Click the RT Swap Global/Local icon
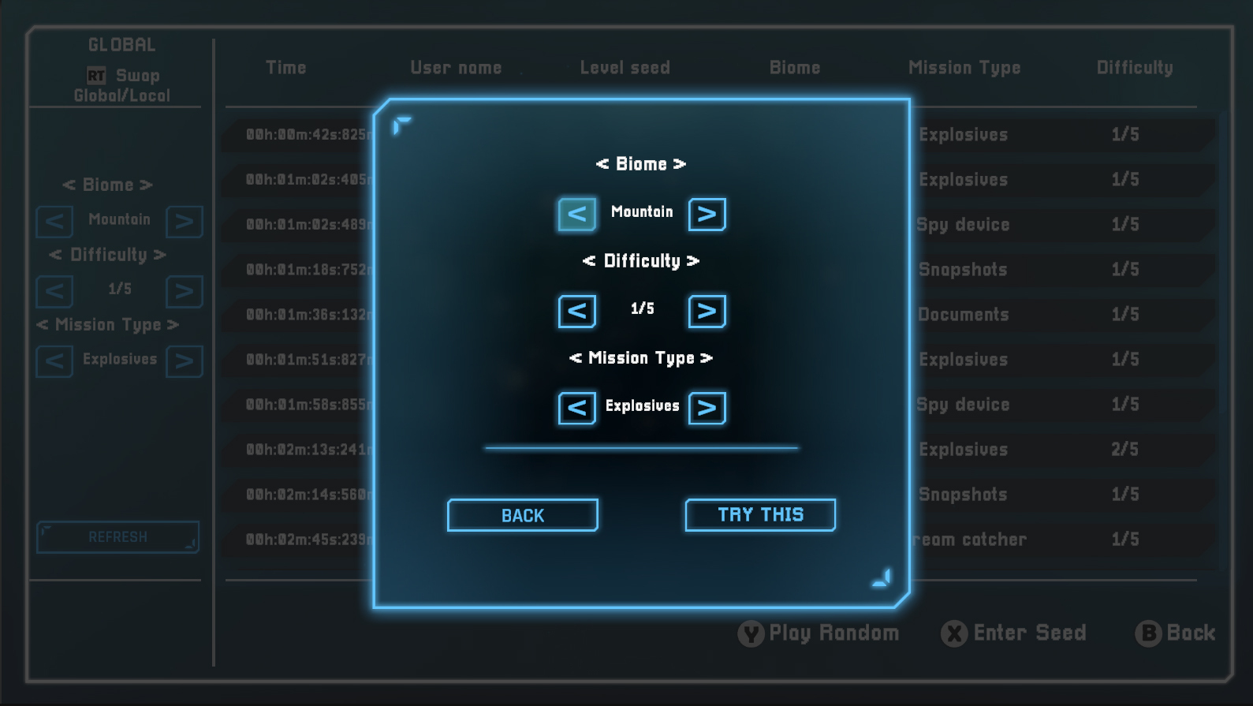 [96, 76]
